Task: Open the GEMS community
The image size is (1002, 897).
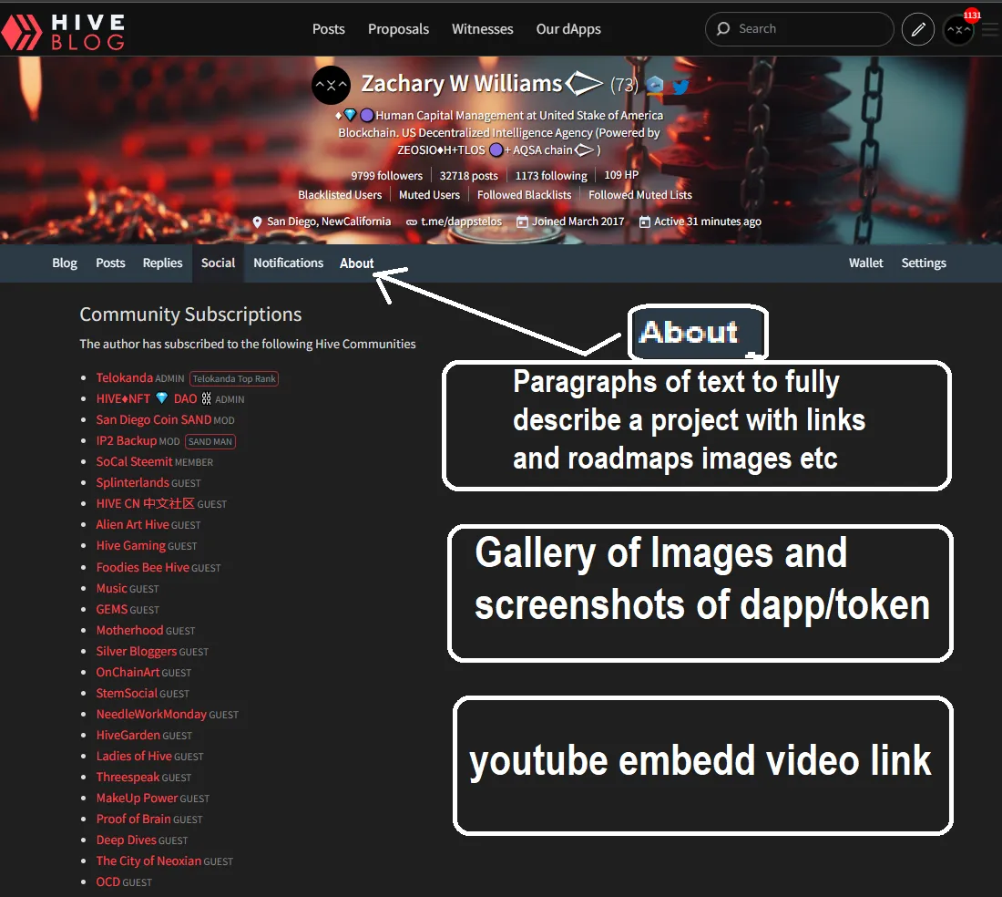Action: click(112, 609)
